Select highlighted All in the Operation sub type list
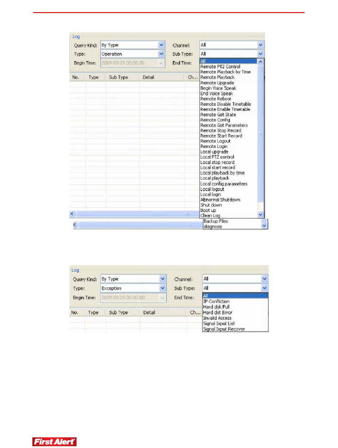 228,61
